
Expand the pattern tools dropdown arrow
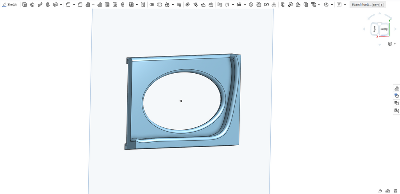click(137, 5)
